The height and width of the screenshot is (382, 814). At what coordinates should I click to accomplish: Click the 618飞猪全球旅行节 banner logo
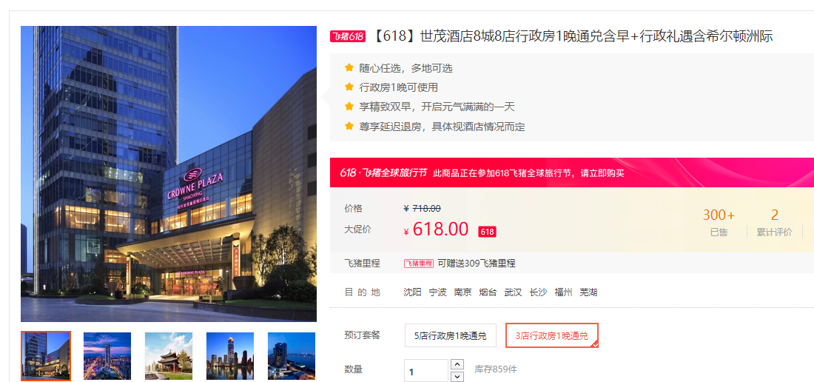383,172
